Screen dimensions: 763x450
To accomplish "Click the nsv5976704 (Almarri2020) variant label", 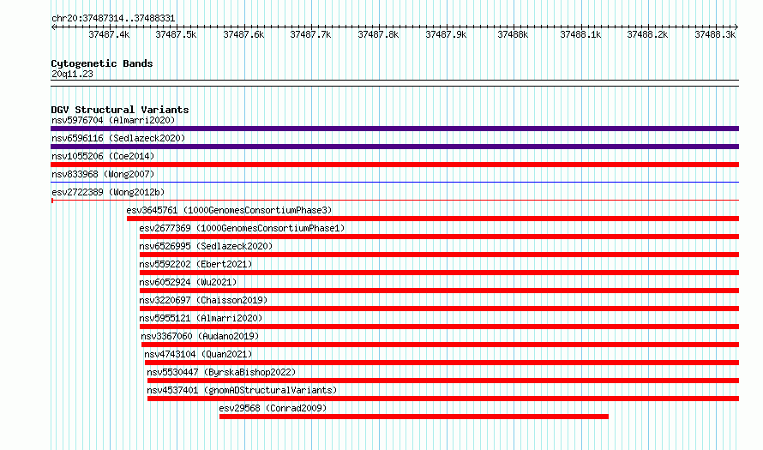I will [x=113, y=120].
